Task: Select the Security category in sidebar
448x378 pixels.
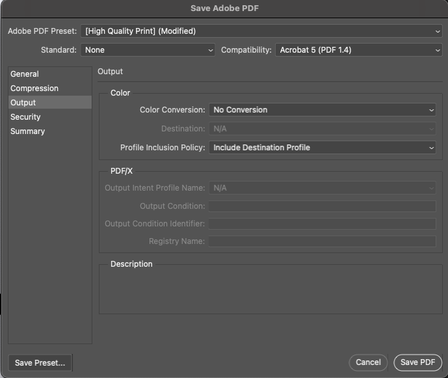Action: click(50, 117)
